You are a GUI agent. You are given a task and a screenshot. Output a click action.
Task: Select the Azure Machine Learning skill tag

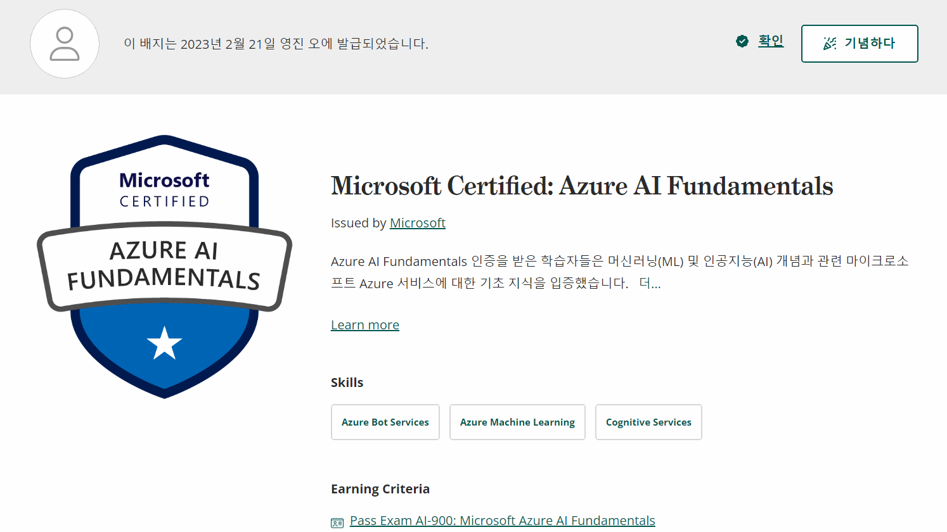pyautogui.click(x=517, y=422)
